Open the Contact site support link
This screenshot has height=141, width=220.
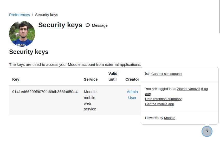[x=166, y=74]
